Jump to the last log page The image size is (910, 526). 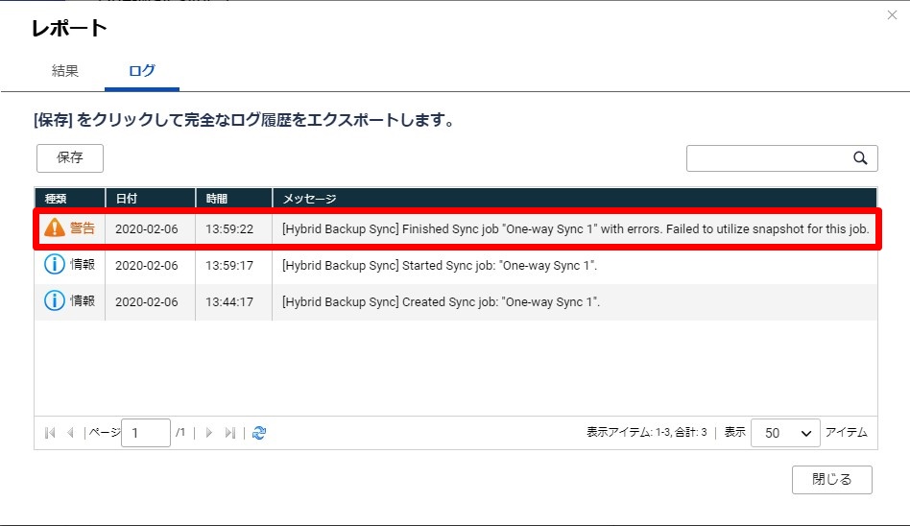point(229,433)
